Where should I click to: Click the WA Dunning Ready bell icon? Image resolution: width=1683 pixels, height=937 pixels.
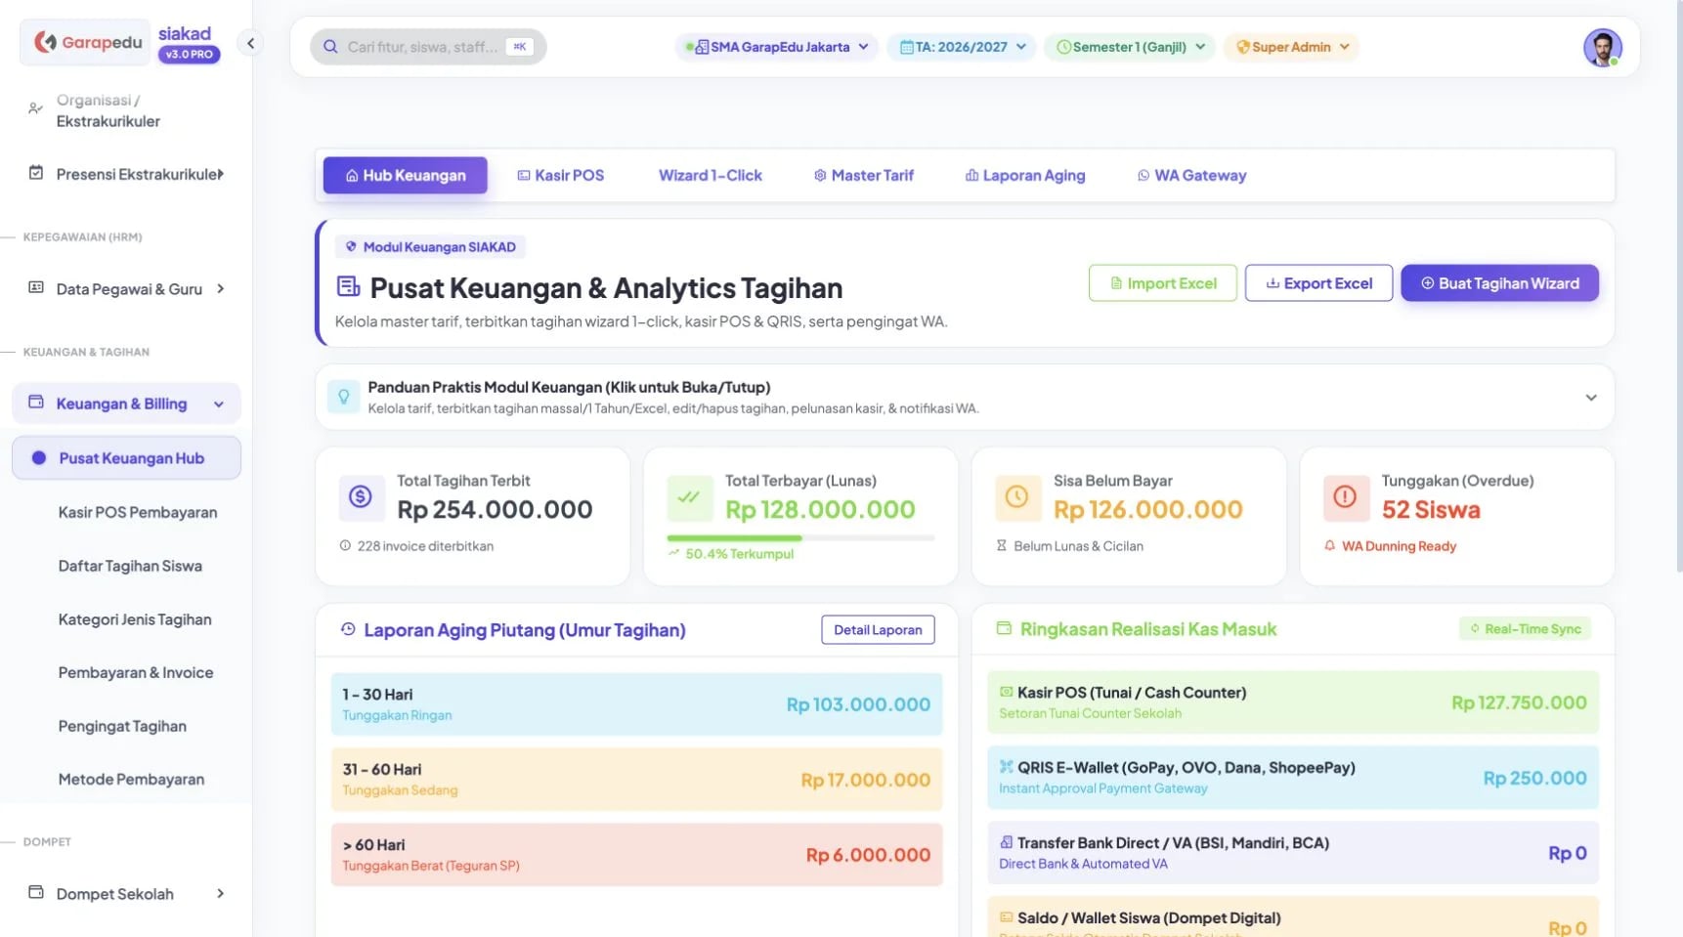click(1329, 546)
